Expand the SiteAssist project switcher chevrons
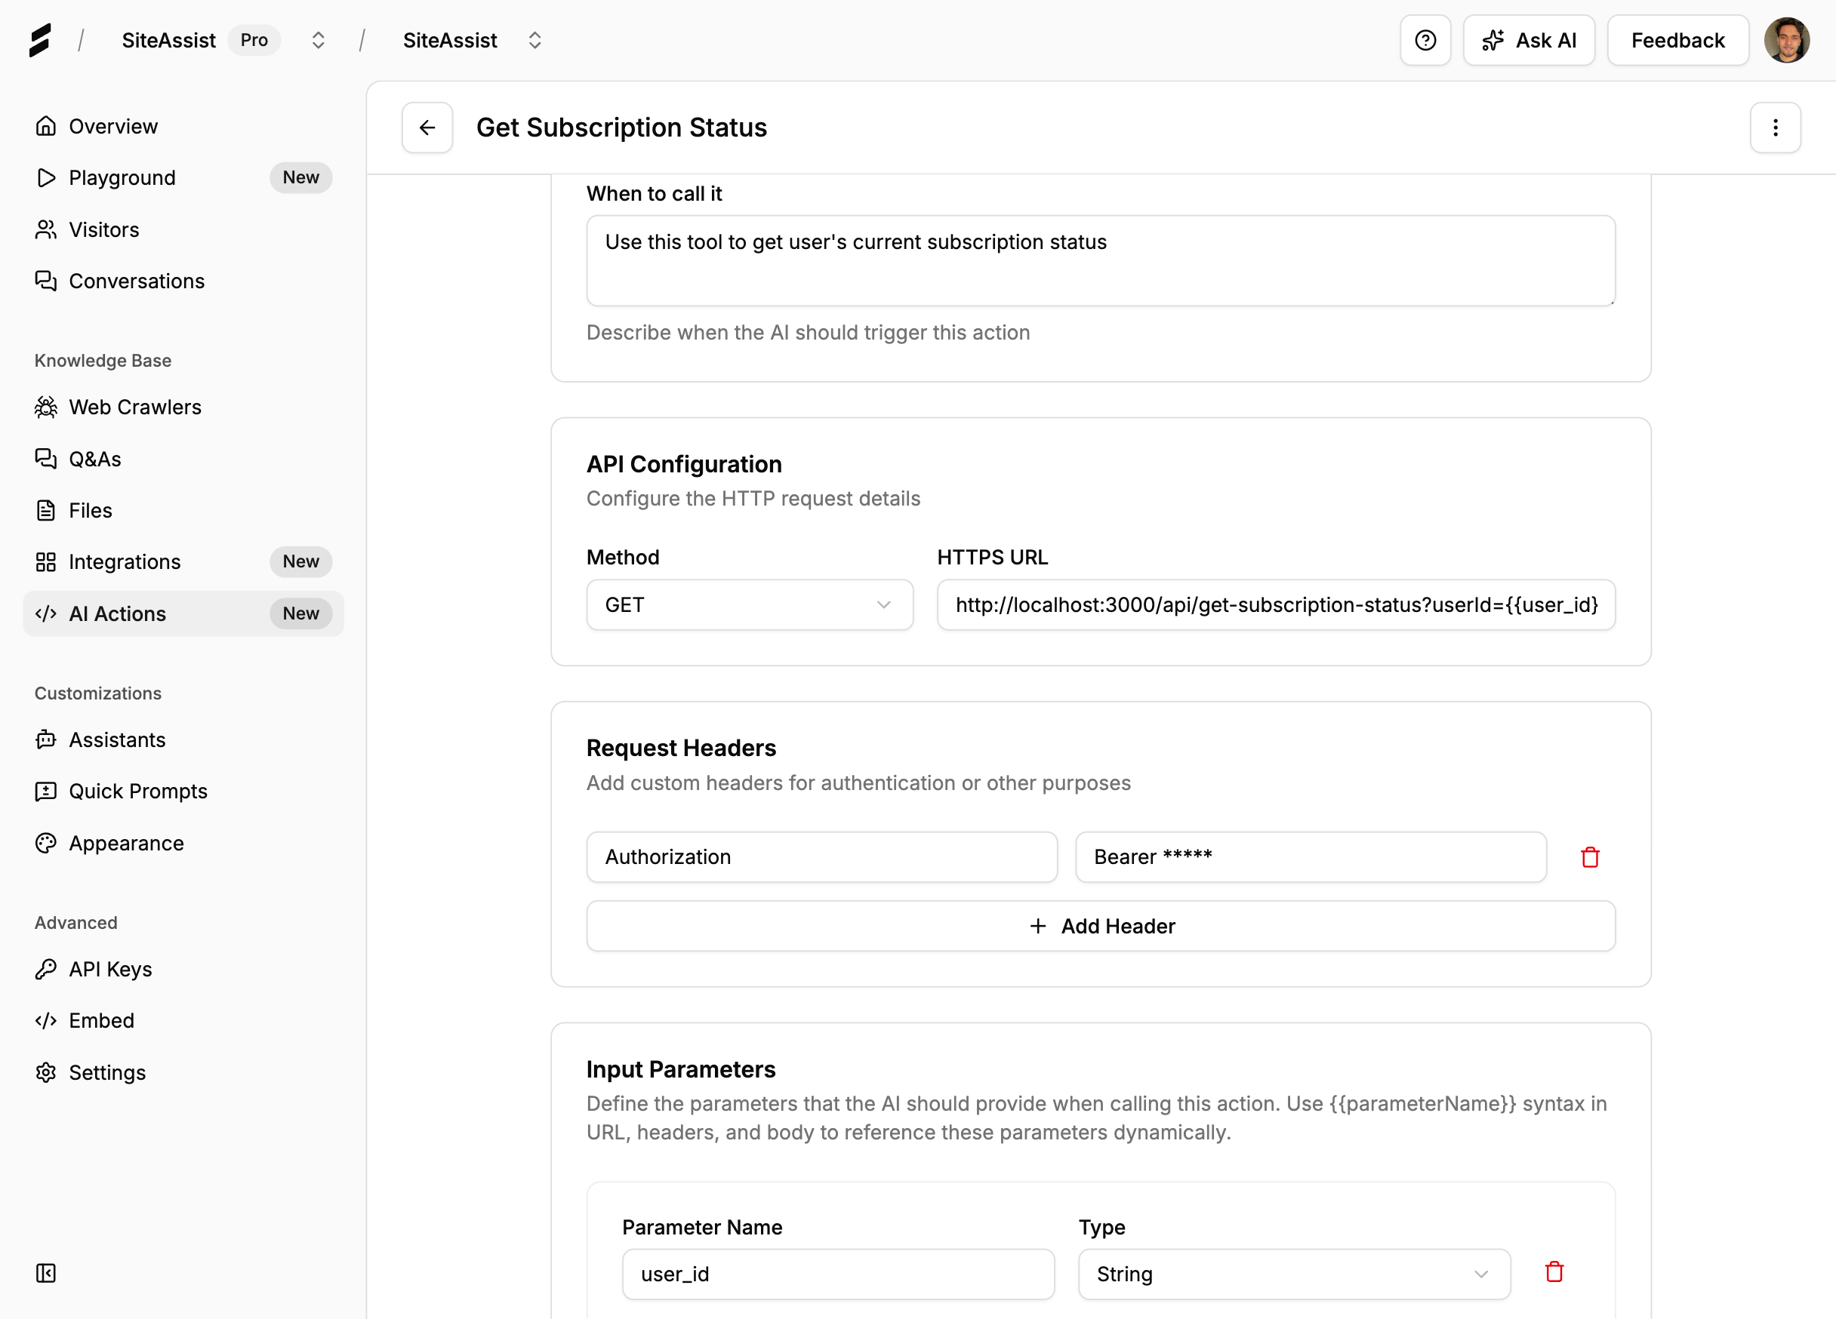Image resolution: width=1836 pixels, height=1319 pixels. tap(534, 41)
